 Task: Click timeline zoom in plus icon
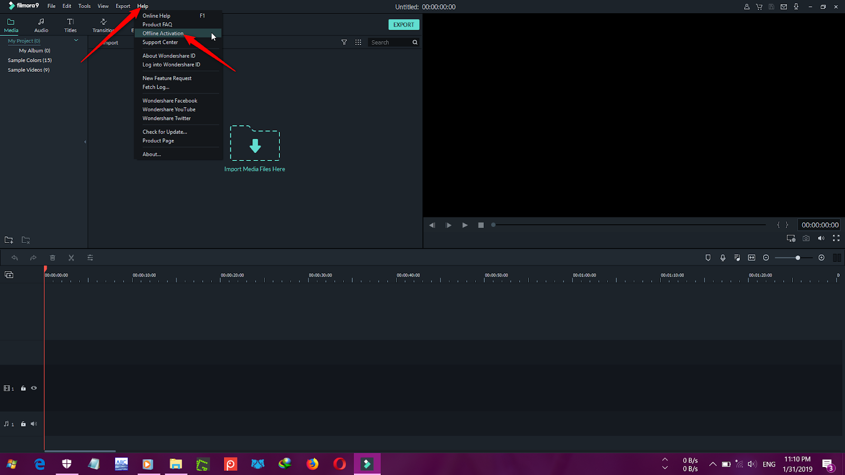click(x=822, y=258)
